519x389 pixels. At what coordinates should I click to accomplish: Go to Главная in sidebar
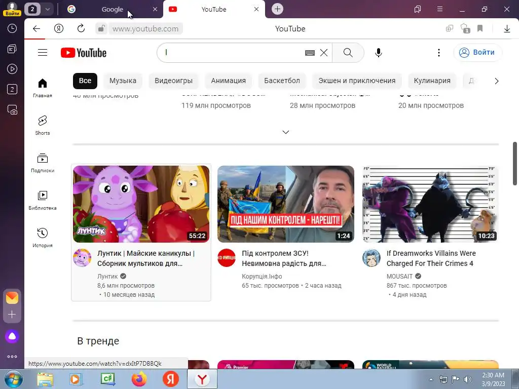43,88
